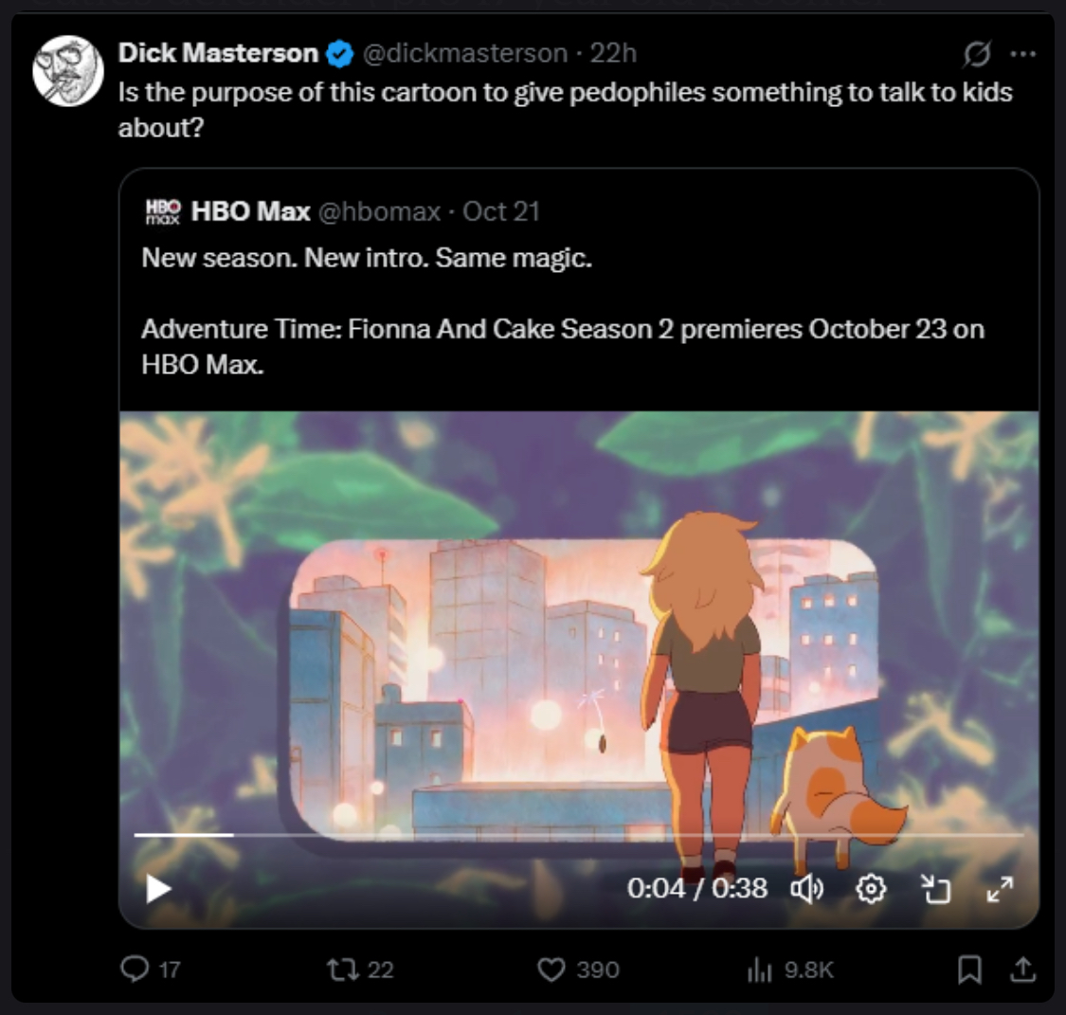View post analytics showing 9.8K views
This screenshot has height=1015, width=1066.
click(x=790, y=969)
